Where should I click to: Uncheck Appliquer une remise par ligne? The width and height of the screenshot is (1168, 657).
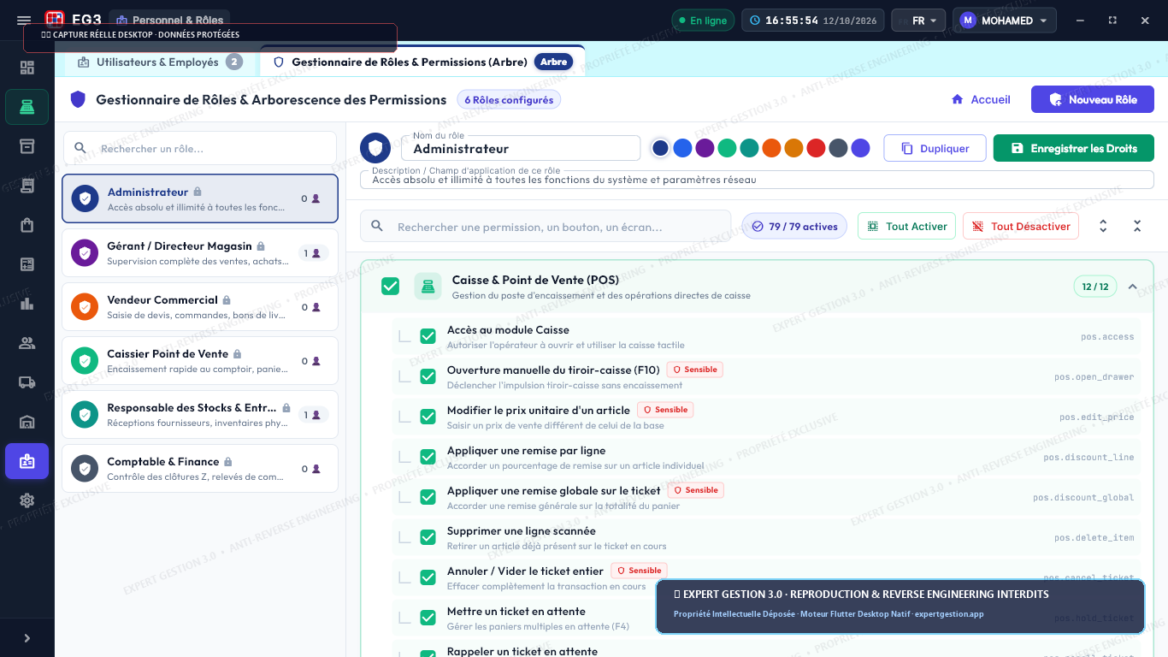point(428,457)
